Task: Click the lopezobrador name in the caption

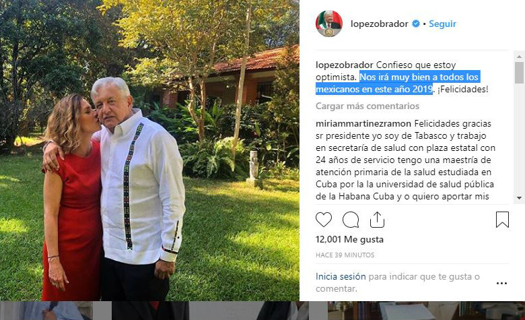Action: (x=344, y=65)
